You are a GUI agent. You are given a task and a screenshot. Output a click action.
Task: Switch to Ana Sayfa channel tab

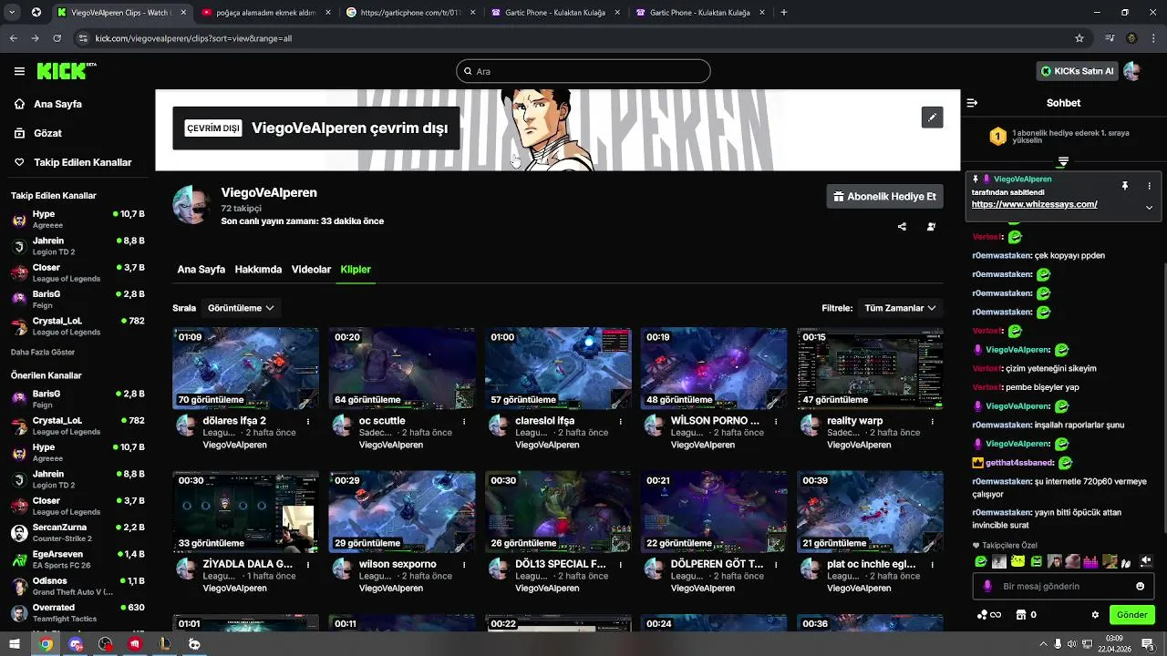click(201, 270)
